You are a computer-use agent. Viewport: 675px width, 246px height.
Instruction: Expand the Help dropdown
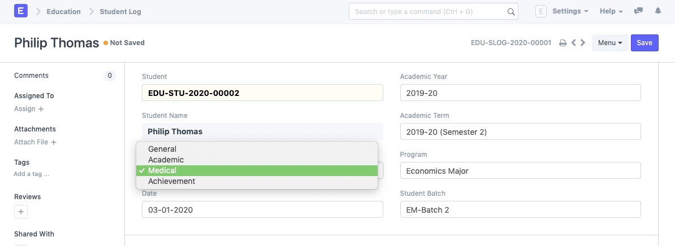[x=611, y=11]
